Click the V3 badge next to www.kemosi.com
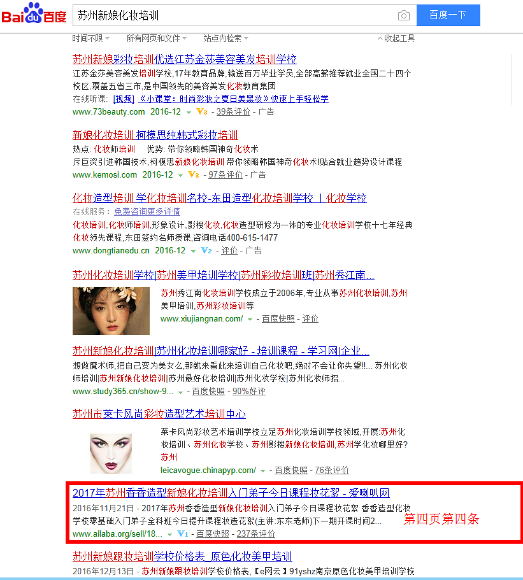The image size is (523, 580). click(194, 174)
